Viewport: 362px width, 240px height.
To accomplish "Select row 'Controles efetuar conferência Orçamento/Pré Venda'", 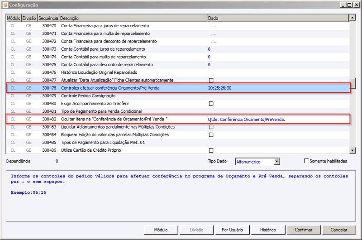I will [x=177, y=88].
